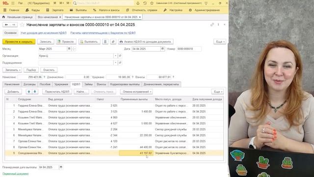Open the notifications bell
Screen dimensions: 314x177
tap(138, 3)
